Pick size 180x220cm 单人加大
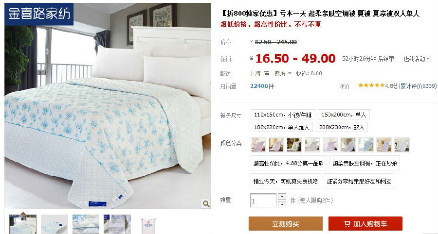The width and height of the screenshot is (438, 234). click(x=282, y=127)
